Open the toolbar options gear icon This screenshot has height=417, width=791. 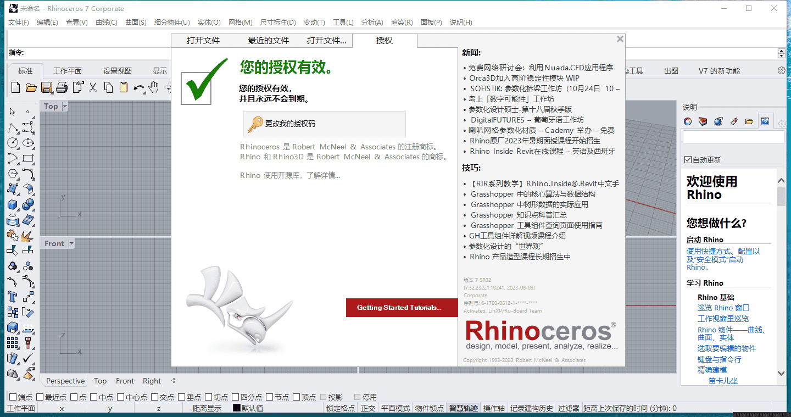(x=782, y=70)
